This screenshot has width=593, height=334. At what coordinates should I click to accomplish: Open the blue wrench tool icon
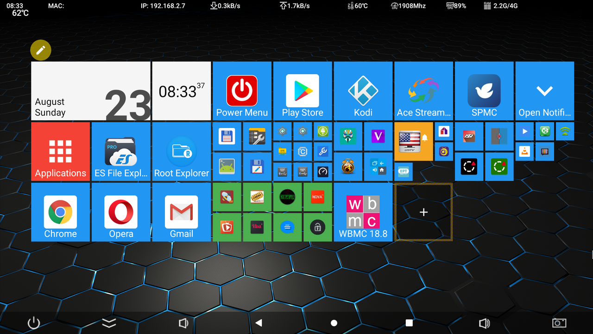coord(323,151)
